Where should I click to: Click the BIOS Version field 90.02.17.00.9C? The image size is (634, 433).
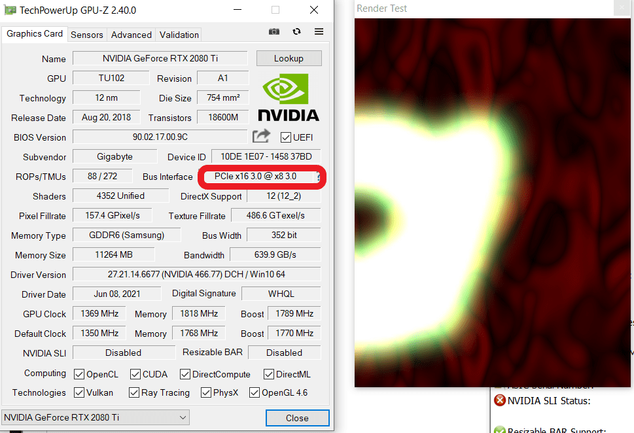click(160, 137)
